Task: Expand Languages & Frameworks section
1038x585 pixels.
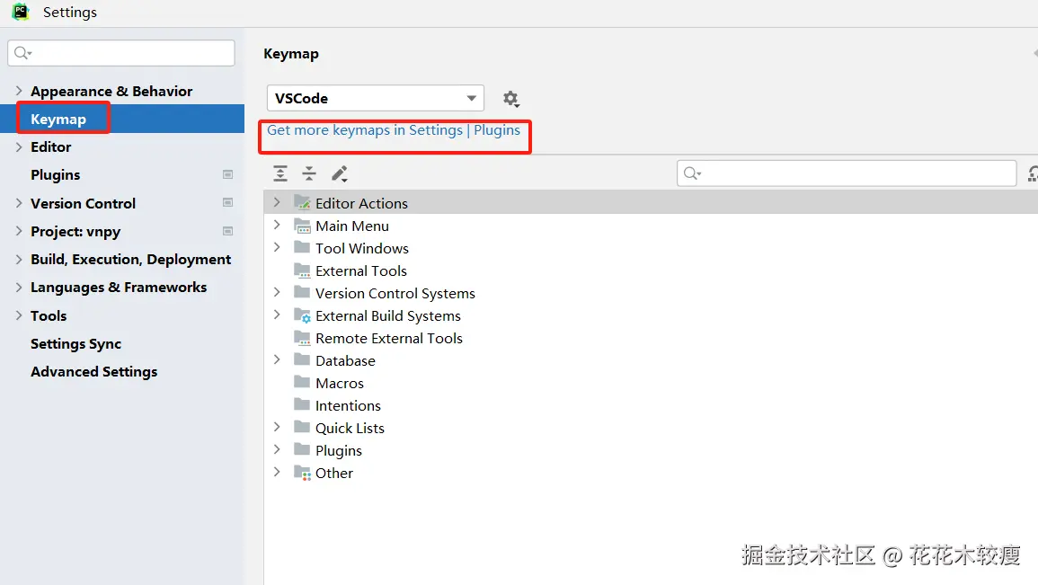Action: coord(19,288)
